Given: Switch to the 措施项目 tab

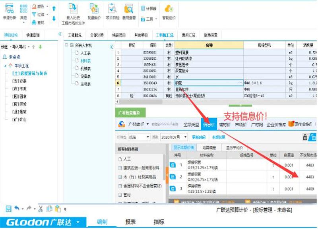Looking at the screenshot, I should point(119,35).
